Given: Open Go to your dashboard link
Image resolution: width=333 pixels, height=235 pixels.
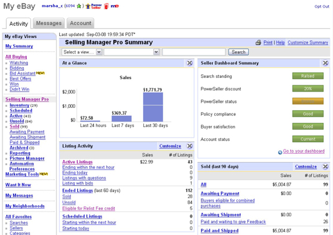Looking at the screenshot, I should (x=304, y=151).
